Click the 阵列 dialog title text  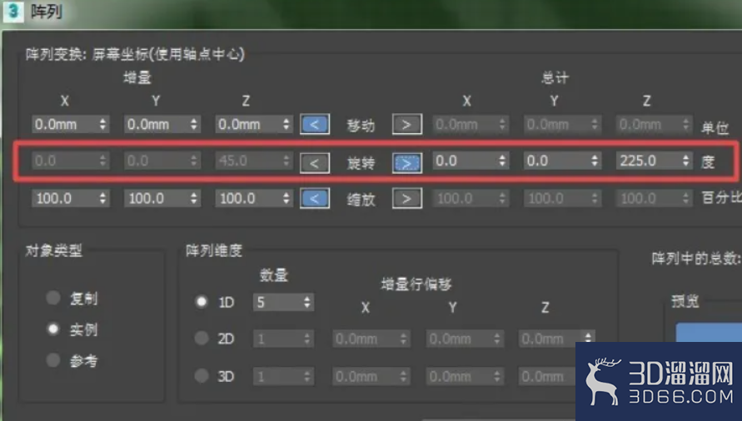(x=47, y=11)
